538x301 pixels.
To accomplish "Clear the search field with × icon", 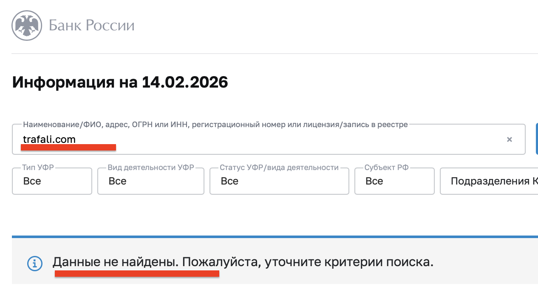I will click(x=509, y=139).
